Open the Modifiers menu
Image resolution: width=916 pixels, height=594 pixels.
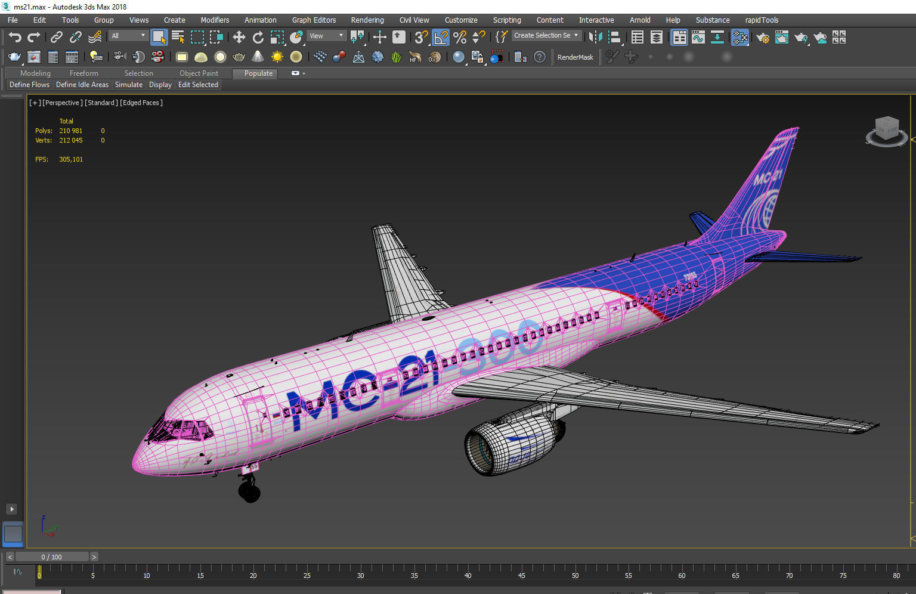tap(215, 20)
